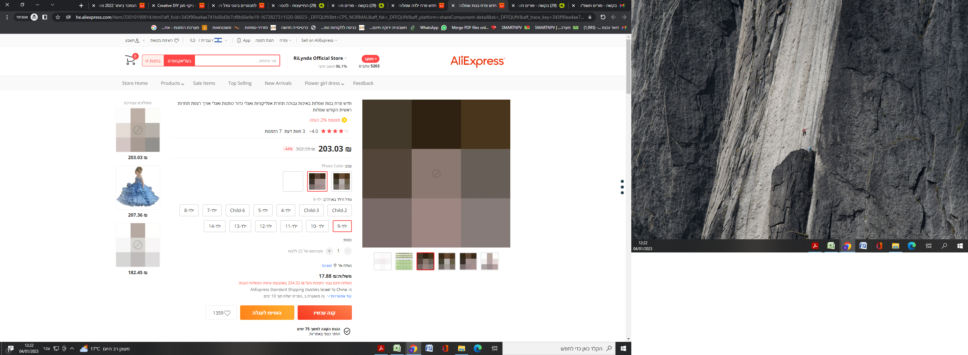This screenshot has height=355, width=968.
Task: Open the language and currency dropdown
Action: point(209,40)
